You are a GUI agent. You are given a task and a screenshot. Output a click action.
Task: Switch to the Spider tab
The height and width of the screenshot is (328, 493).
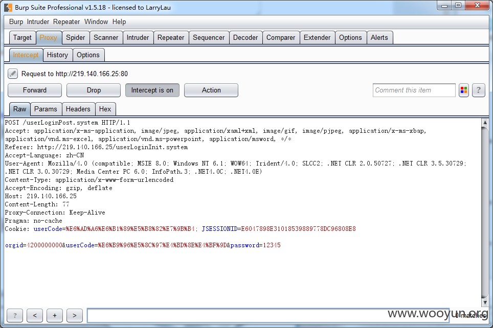point(76,38)
